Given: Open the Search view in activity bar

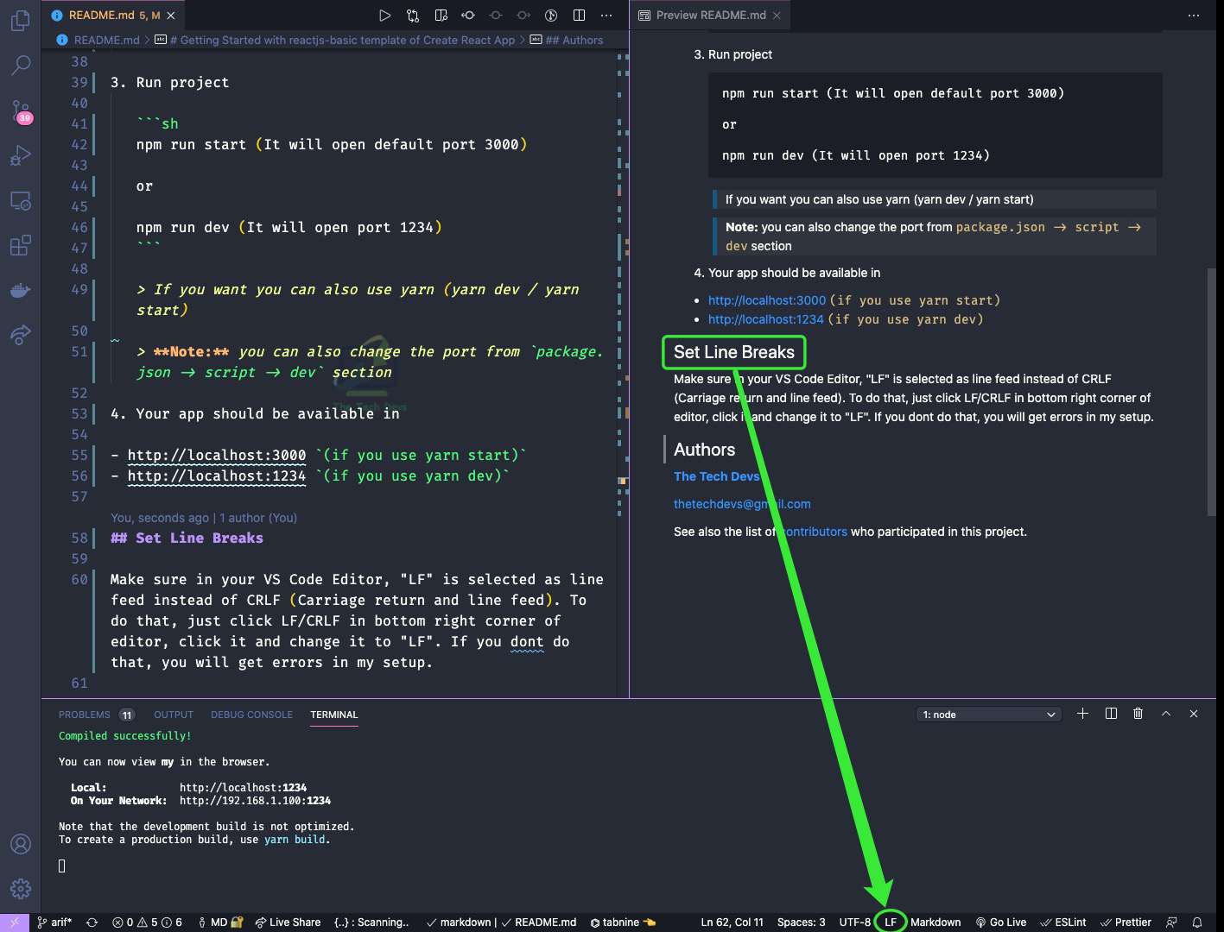Looking at the screenshot, I should click(20, 65).
